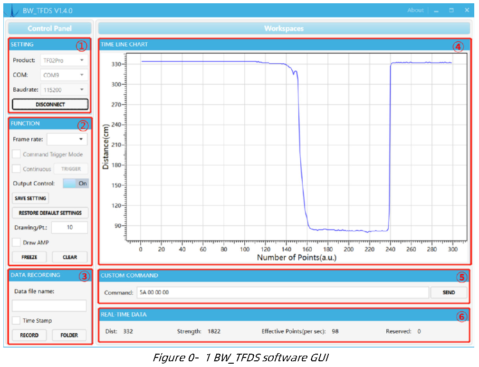Image resolution: width=479 pixels, height=367 pixels.
Task: Click the FREEZE button
Action: pos(29,257)
